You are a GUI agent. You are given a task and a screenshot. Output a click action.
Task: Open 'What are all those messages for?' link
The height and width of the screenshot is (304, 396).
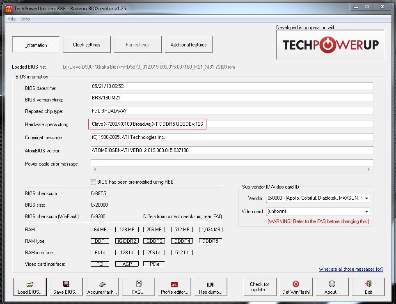pos(351,269)
